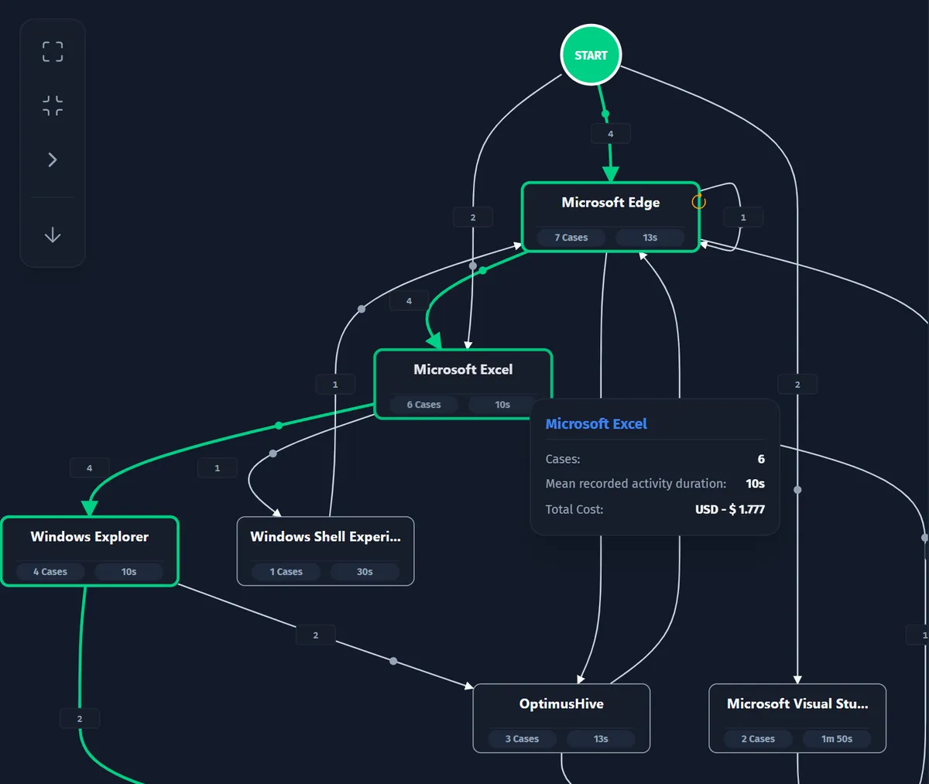Click the 1 Cases badge on Windows Shell
Viewport: 929px width, 784px height.
pos(286,572)
